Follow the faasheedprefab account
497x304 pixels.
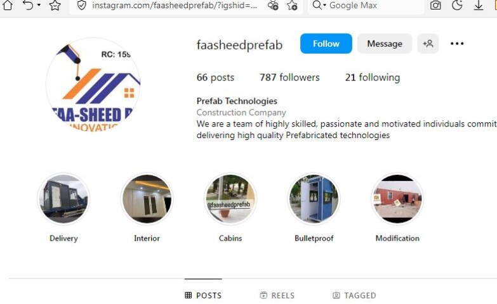(x=326, y=44)
